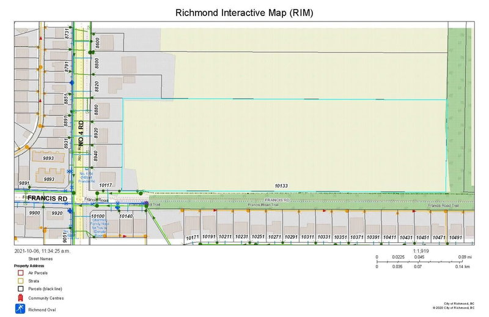Click the © 2020 City of Richmond copyright
This screenshot has width=489, height=317.
454,308
